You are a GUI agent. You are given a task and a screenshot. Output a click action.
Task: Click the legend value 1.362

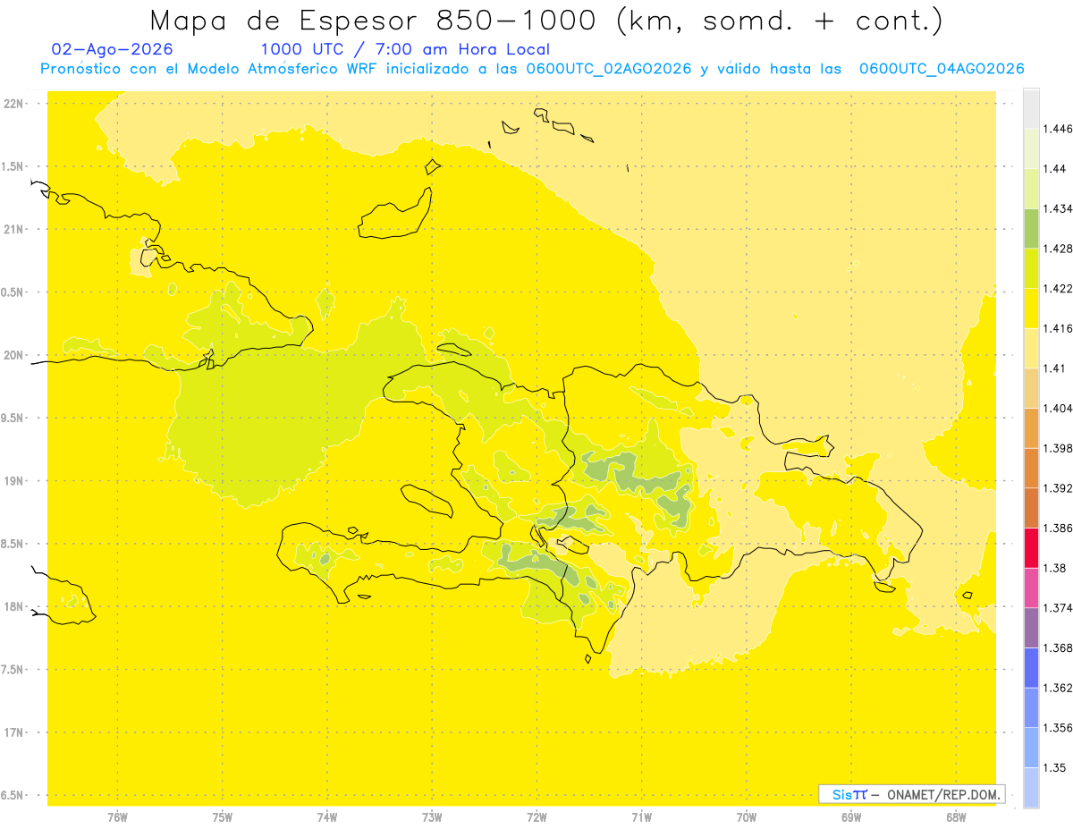click(1058, 688)
